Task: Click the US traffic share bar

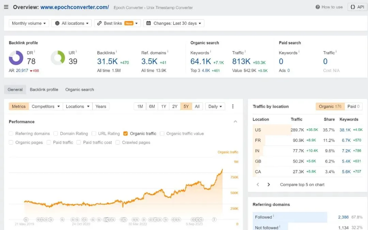Action: point(272,130)
